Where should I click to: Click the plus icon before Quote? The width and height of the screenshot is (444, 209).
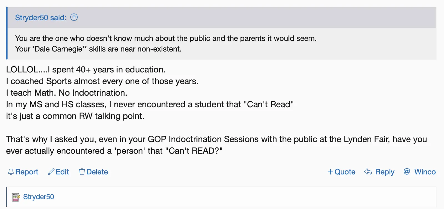[330, 172]
